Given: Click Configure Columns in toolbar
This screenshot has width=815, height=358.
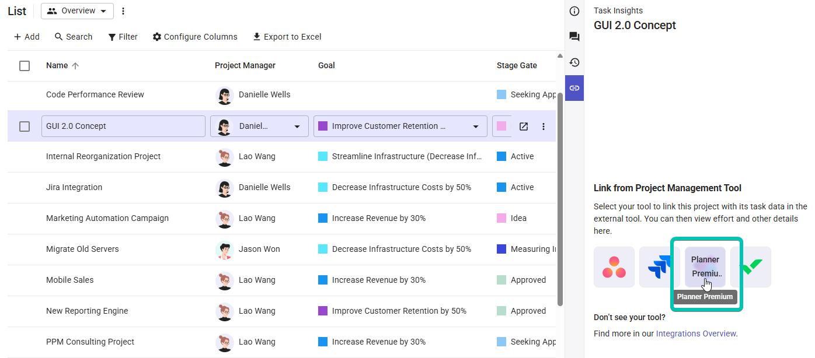Looking at the screenshot, I should click(x=195, y=37).
